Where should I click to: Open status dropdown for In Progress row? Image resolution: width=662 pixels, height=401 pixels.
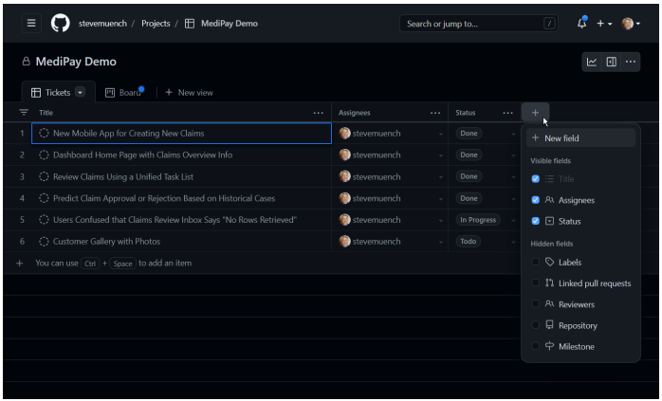(x=513, y=220)
